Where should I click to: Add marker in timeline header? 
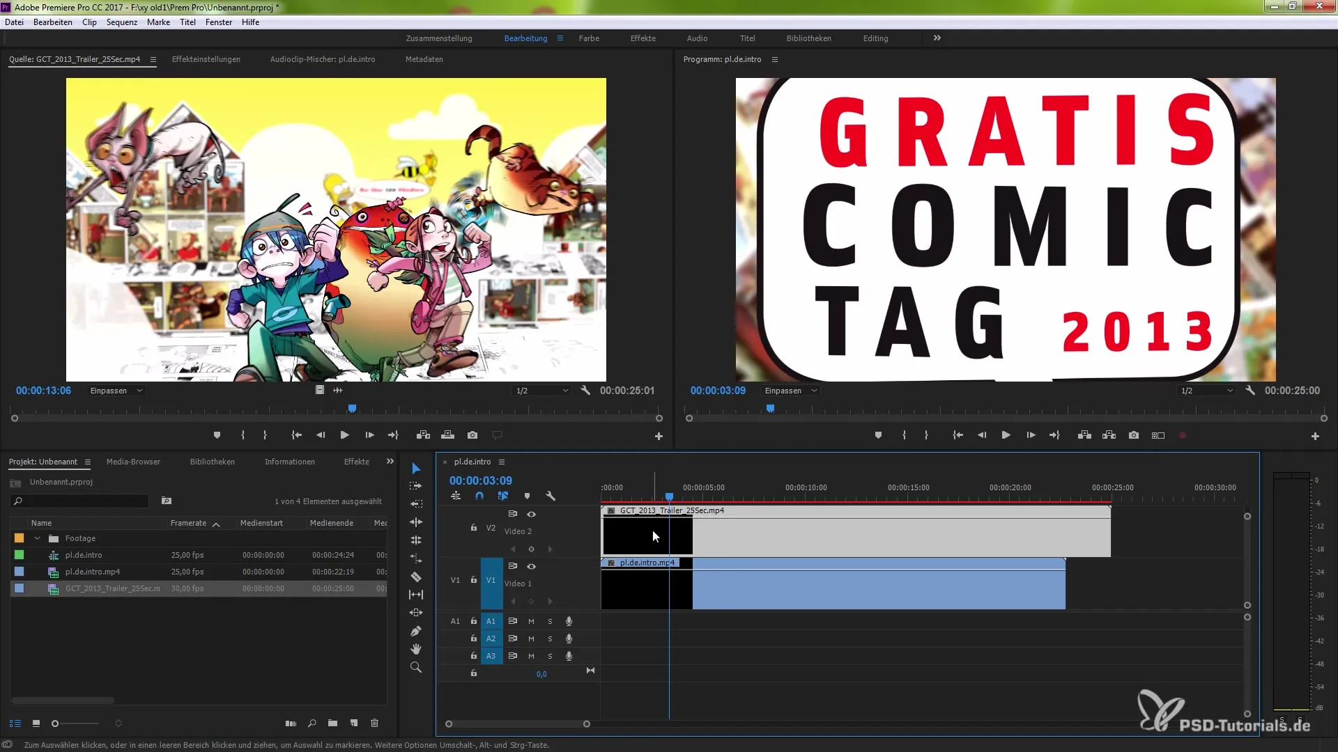pyautogui.click(x=527, y=496)
